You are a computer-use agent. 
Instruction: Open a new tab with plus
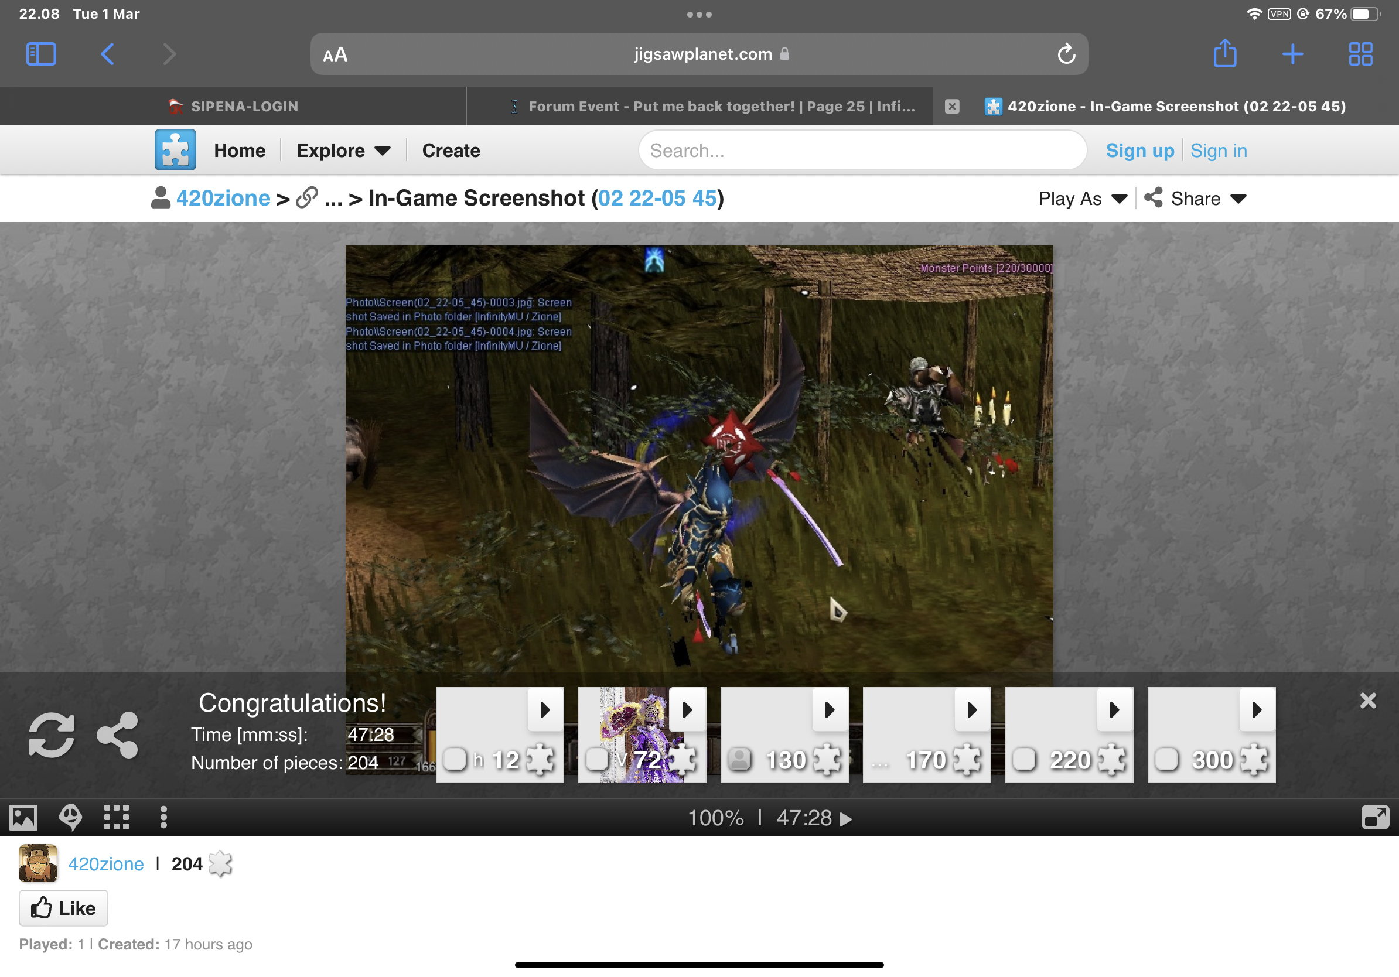1292,54
